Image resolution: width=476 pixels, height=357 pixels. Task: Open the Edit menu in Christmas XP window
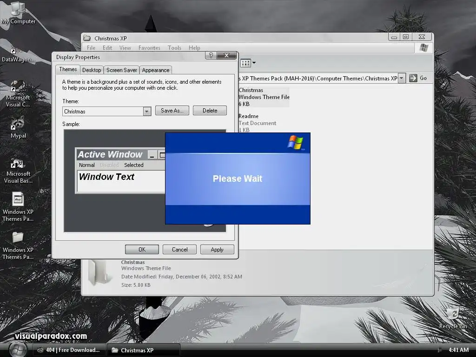[x=107, y=48]
